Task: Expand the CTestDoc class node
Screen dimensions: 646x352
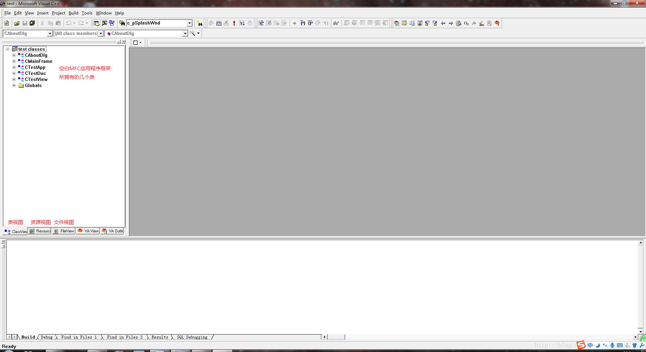Action: (x=14, y=73)
